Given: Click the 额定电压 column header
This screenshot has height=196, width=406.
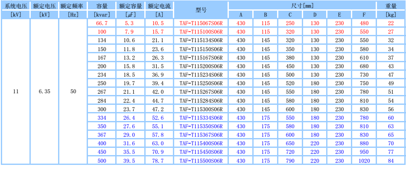Looking at the screenshot, I should pyautogui.click(x=44, y=6).
